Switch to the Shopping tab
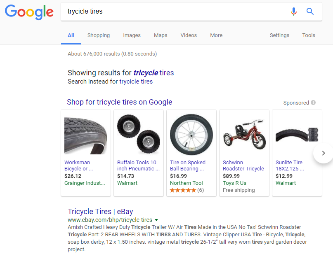This screenshot has height=254, width=333. [99, 35]
